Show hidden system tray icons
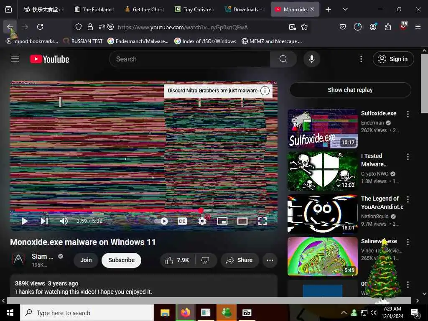Screen dimensions: 428x321 point(344,313)
